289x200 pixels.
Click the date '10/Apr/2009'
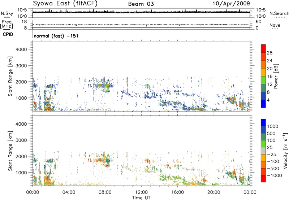(x=231, y=4)
